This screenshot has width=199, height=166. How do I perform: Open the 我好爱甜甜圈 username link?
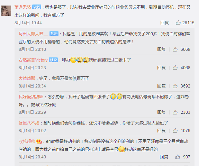(x=31, y=97)
